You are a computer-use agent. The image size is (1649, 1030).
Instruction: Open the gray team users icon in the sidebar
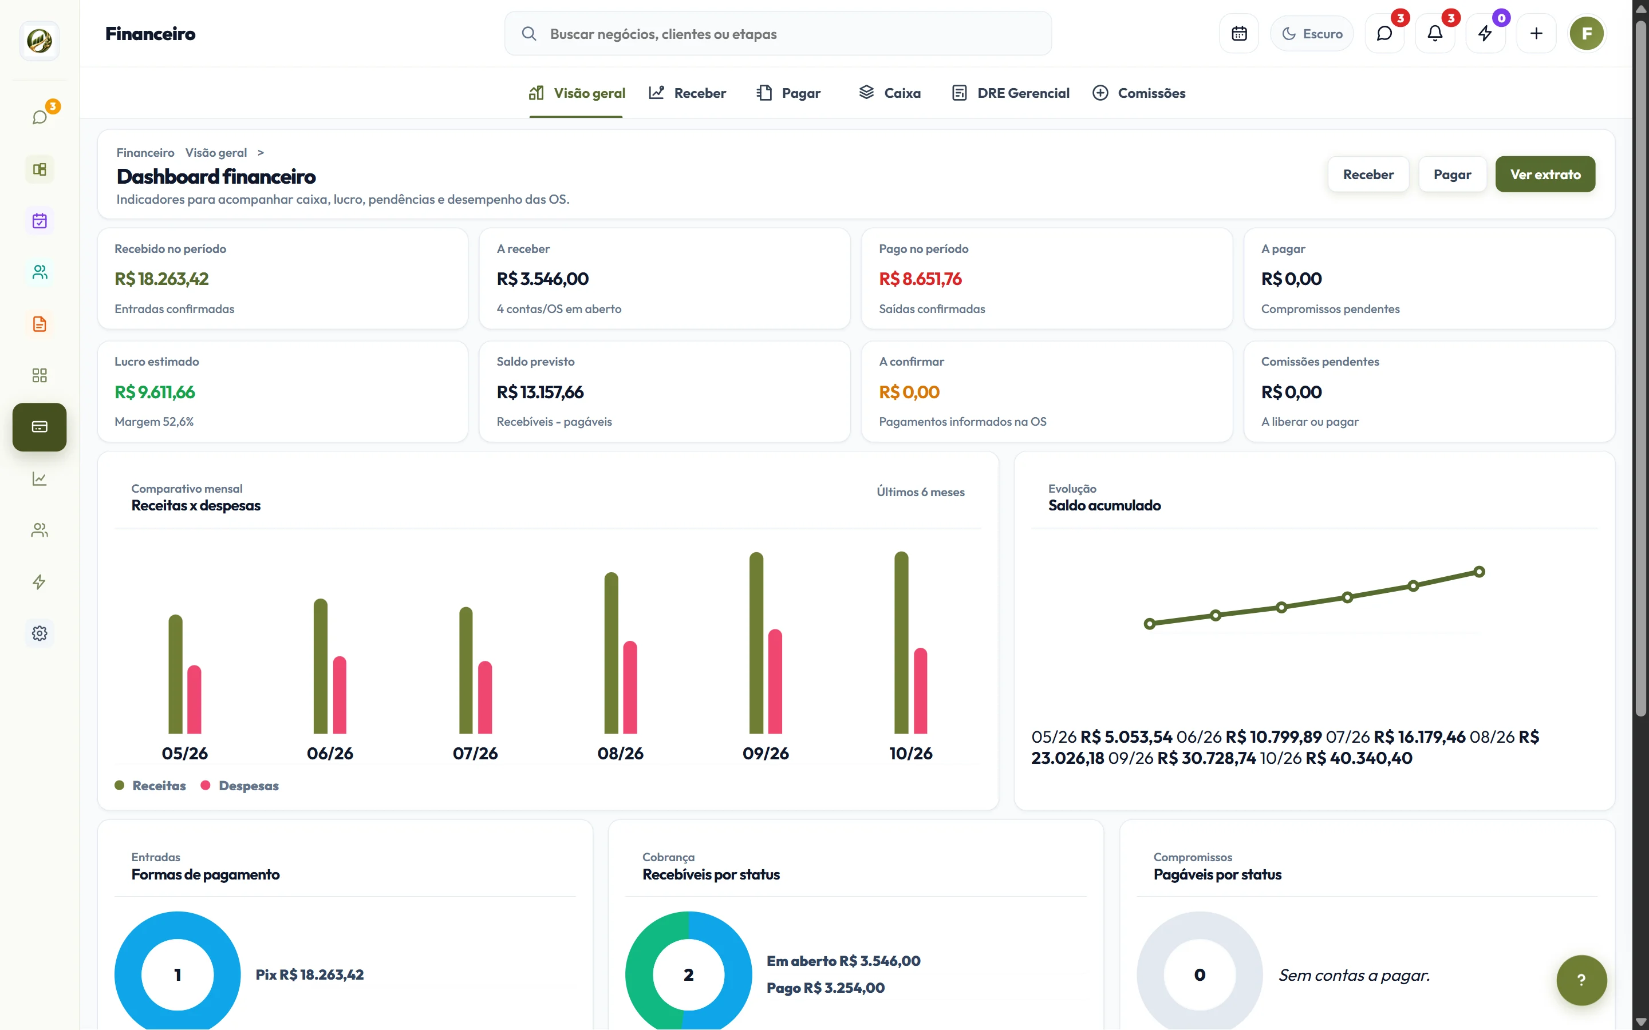click(x=40, y=530)
